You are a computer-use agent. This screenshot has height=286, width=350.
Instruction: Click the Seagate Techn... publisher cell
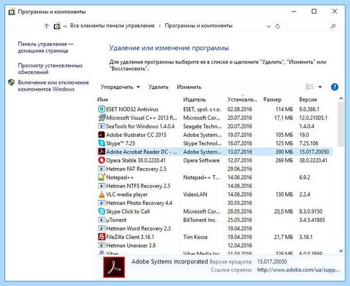coord(202,127)
